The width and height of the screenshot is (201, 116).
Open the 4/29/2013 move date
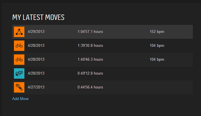pos(36,32)
